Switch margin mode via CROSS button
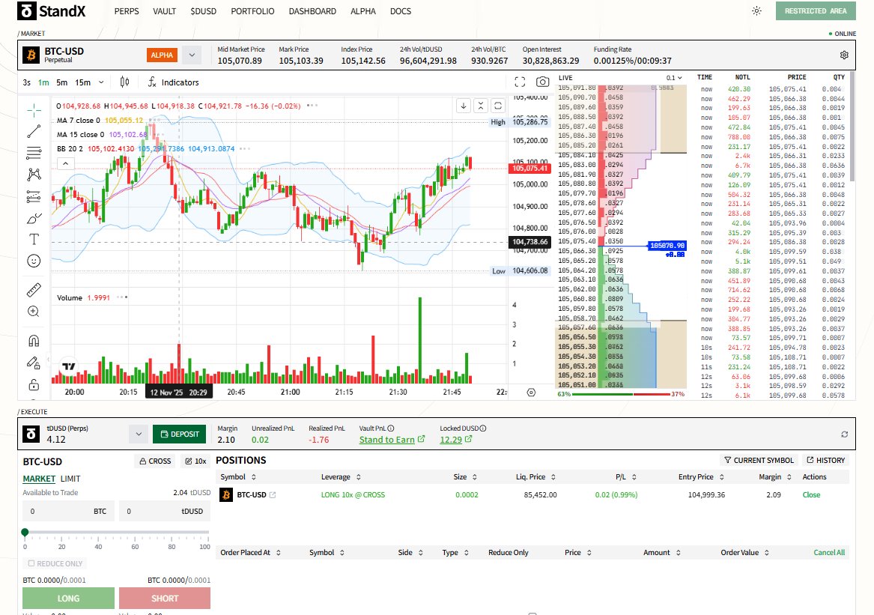The height and width of the screenshot is (615, 874). pos(155,461)
